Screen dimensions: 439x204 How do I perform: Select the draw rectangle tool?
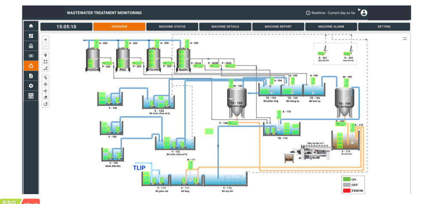[46, 62]
